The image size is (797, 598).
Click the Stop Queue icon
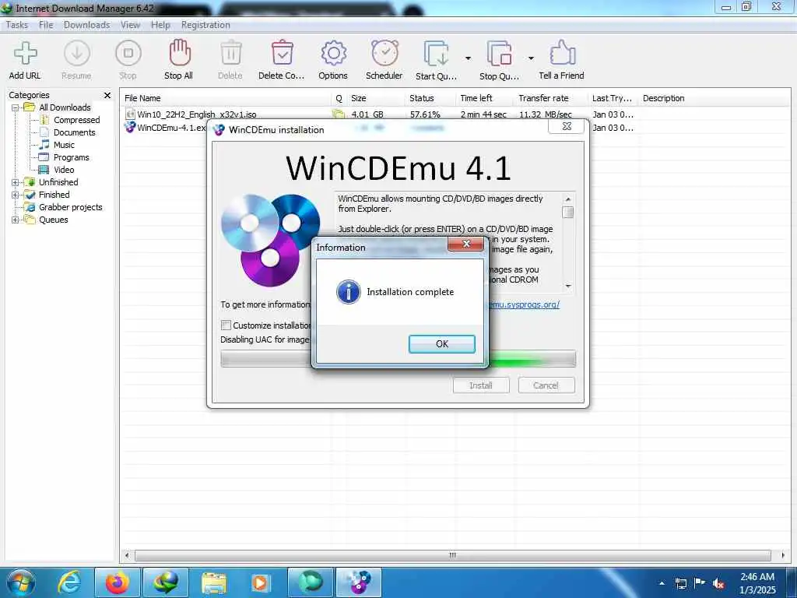click(x=499, y=54)
